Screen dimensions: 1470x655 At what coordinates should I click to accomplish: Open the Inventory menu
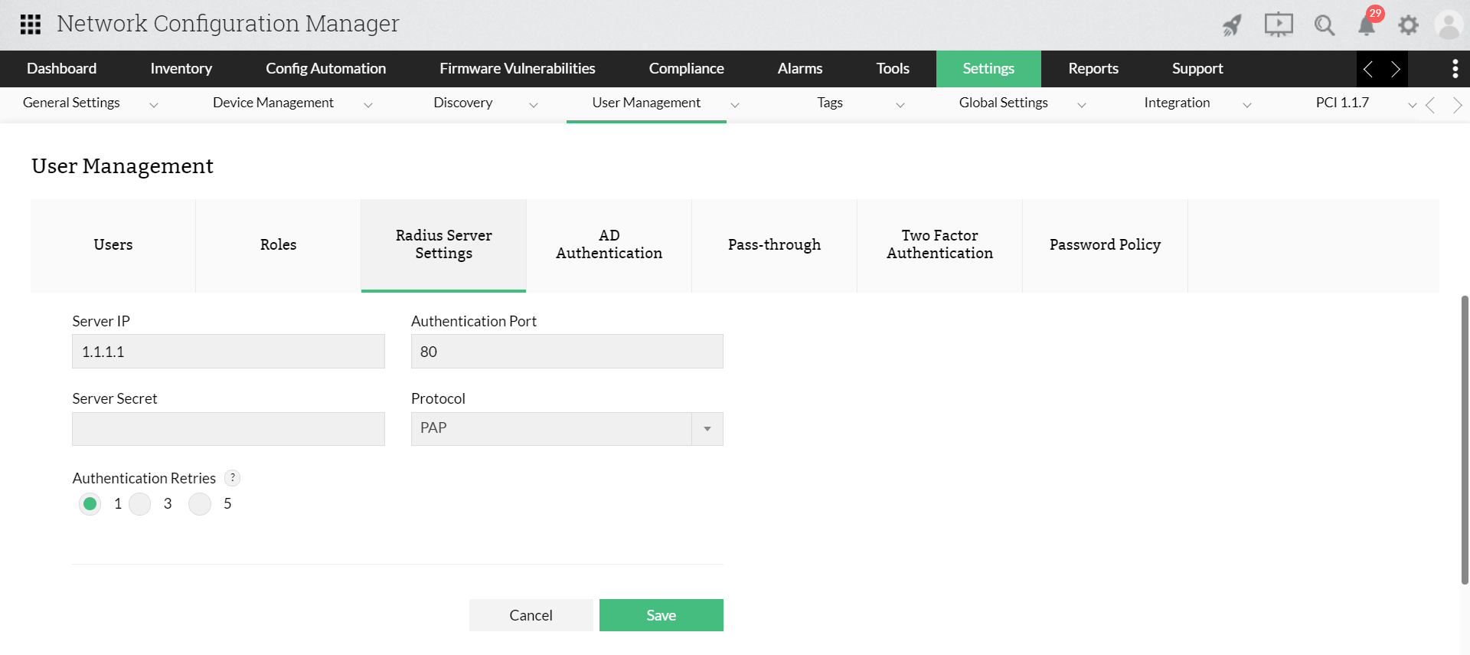[x=181, y=69]
